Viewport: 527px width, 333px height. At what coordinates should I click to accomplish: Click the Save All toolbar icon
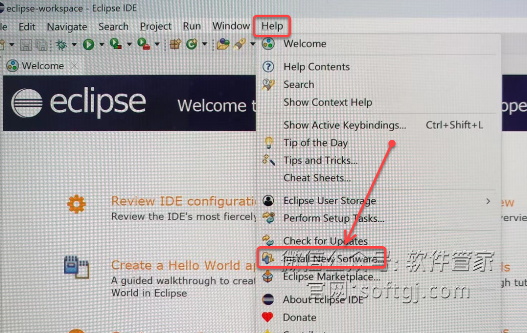(41, 45)
